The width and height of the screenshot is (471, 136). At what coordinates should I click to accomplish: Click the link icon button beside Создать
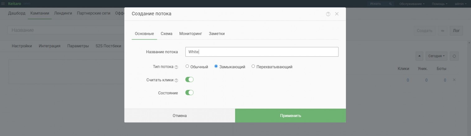pyautogui.click(x=442, y=31)
